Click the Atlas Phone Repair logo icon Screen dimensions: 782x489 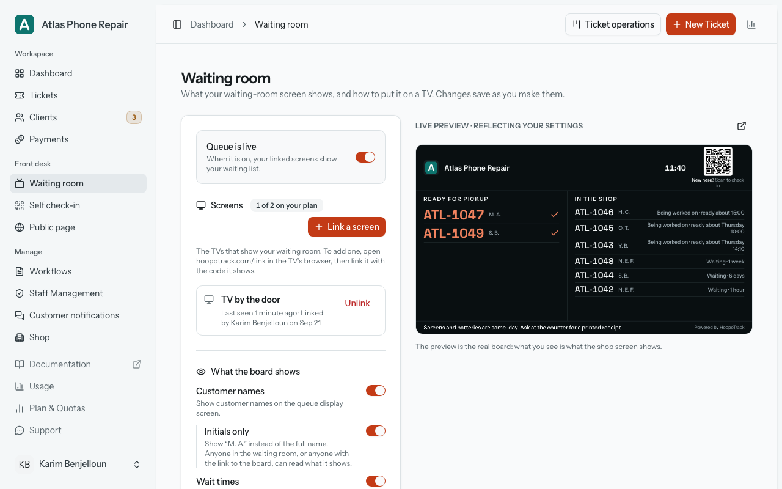click(x=24, y=24)
